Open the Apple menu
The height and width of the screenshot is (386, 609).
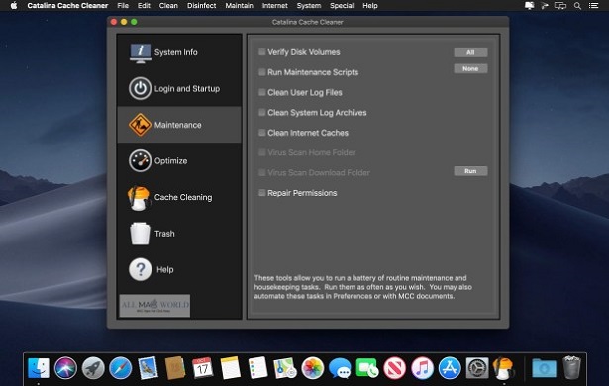(14, 5)
